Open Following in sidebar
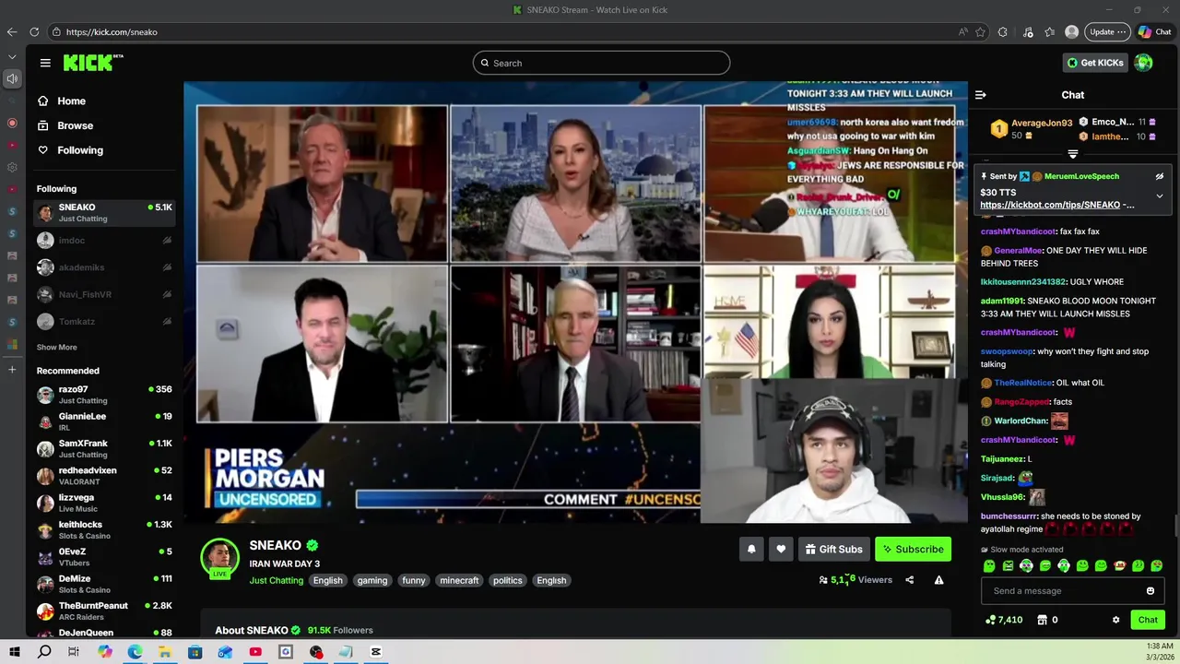1180x664 pixels. click(x=70, y=150)
